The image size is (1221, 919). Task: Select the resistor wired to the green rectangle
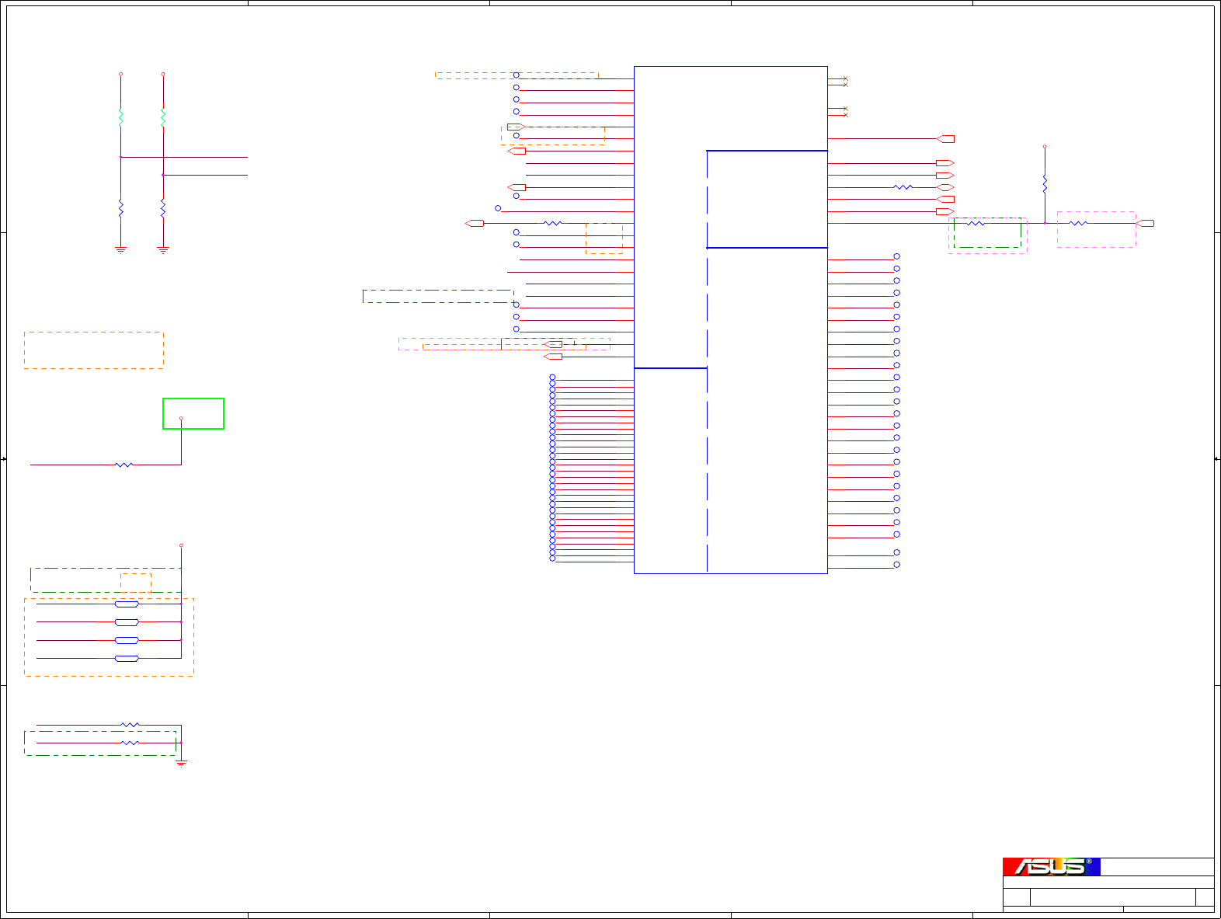click(x=124, y=465)
